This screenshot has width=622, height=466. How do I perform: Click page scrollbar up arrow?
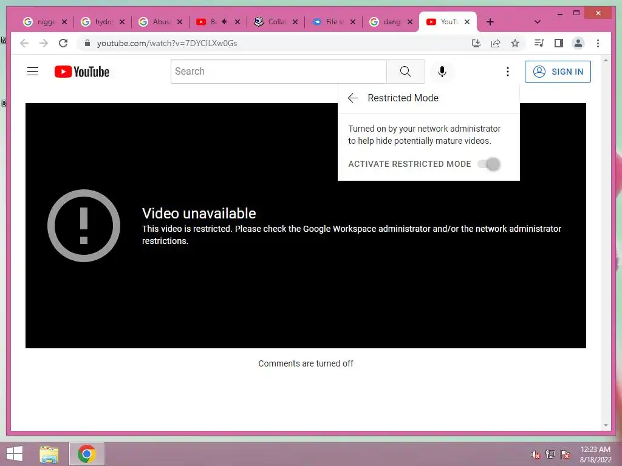(606, 60)
